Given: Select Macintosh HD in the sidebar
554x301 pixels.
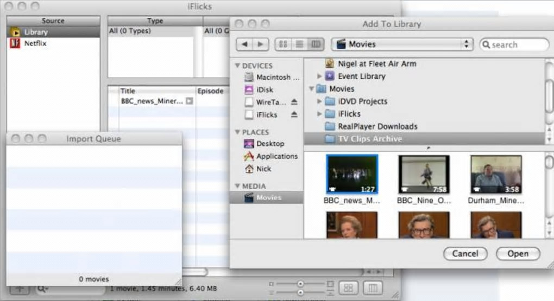Looking at the screenshot, I should (x=267, y=77).
